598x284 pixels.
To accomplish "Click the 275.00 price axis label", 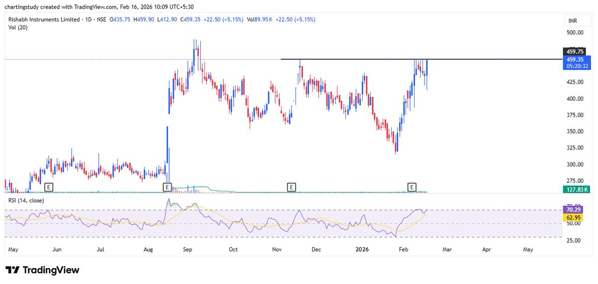I will click(575, 181).
